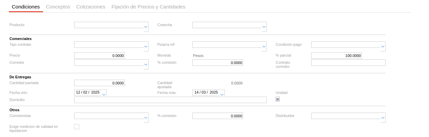Open the Condición pago dropdown
This screenshot has width=429, height=137.
(383, 46)
